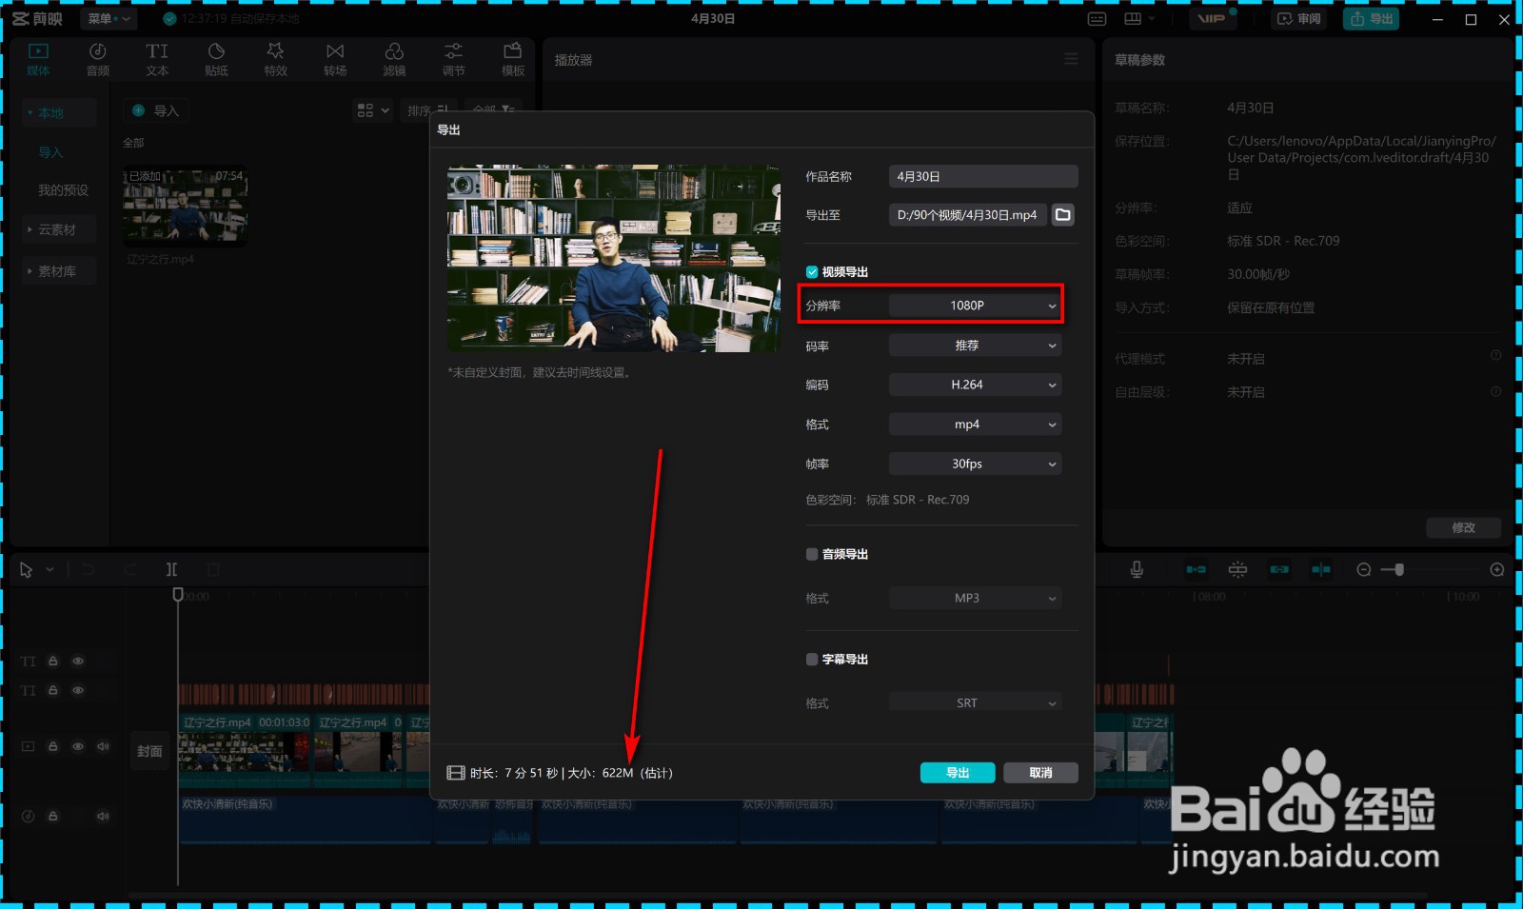Open the 滤镜 filters tab

point(394,59)
